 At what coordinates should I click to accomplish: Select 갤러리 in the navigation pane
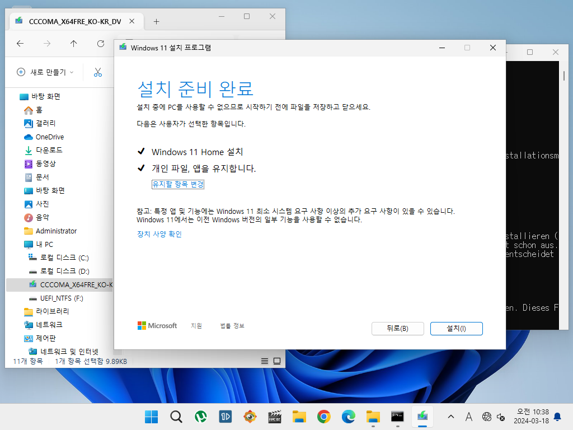tap(40, 123)
